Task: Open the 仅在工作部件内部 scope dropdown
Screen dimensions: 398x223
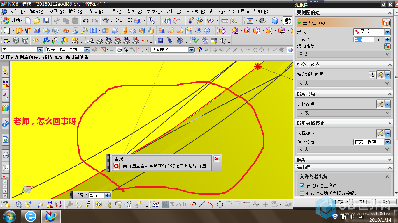Action: pos(68,50)
